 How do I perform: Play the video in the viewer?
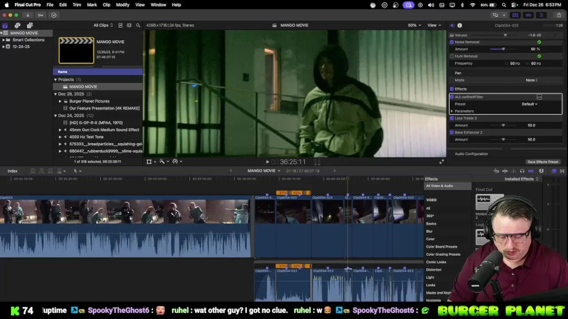click(x=267, y=162)
